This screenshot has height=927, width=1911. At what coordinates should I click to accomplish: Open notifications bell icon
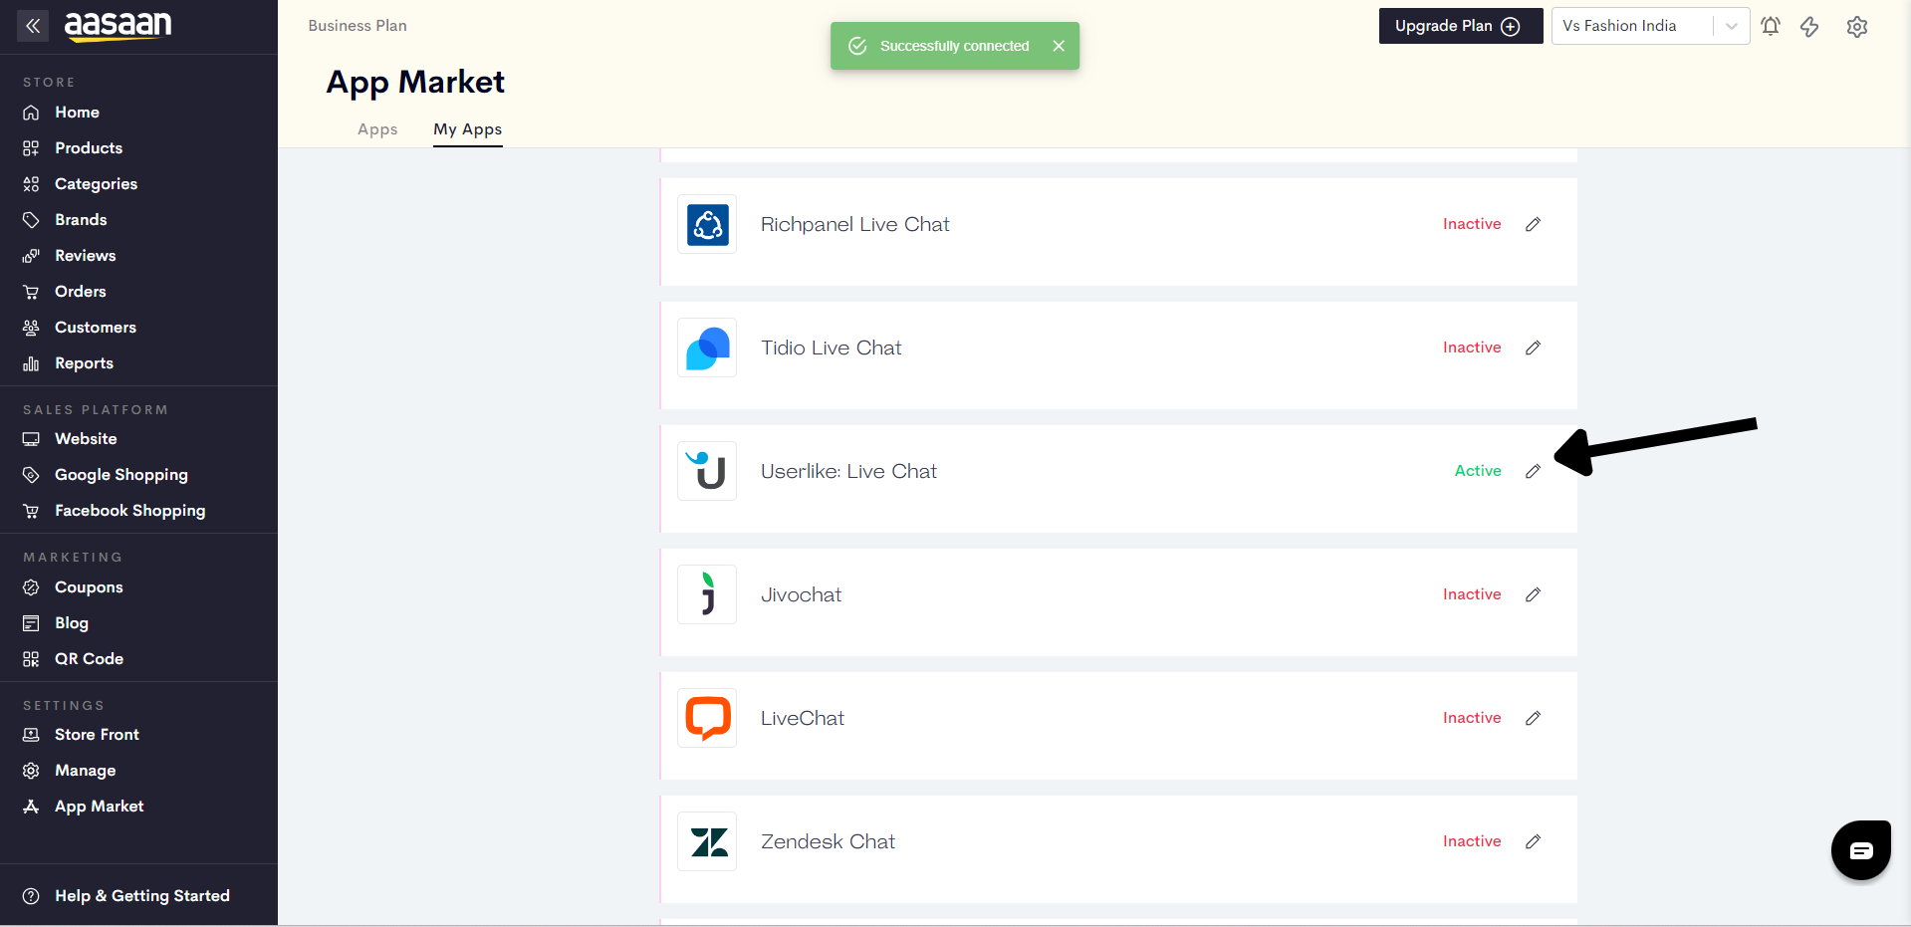pyautogui.click(x=1771, y=27)
